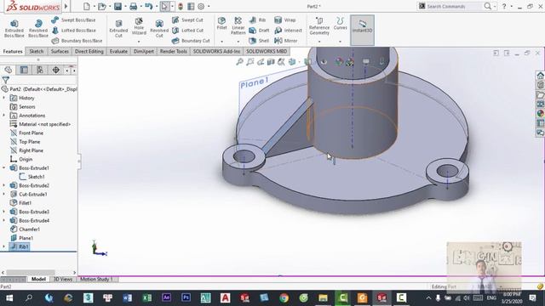
Task: Click Zoom to Fit in the view toolbar
Action: click(239, 62)
